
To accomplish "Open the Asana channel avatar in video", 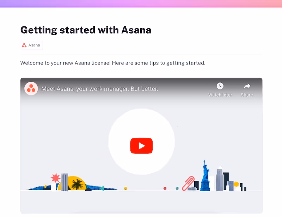I will 31,88.
